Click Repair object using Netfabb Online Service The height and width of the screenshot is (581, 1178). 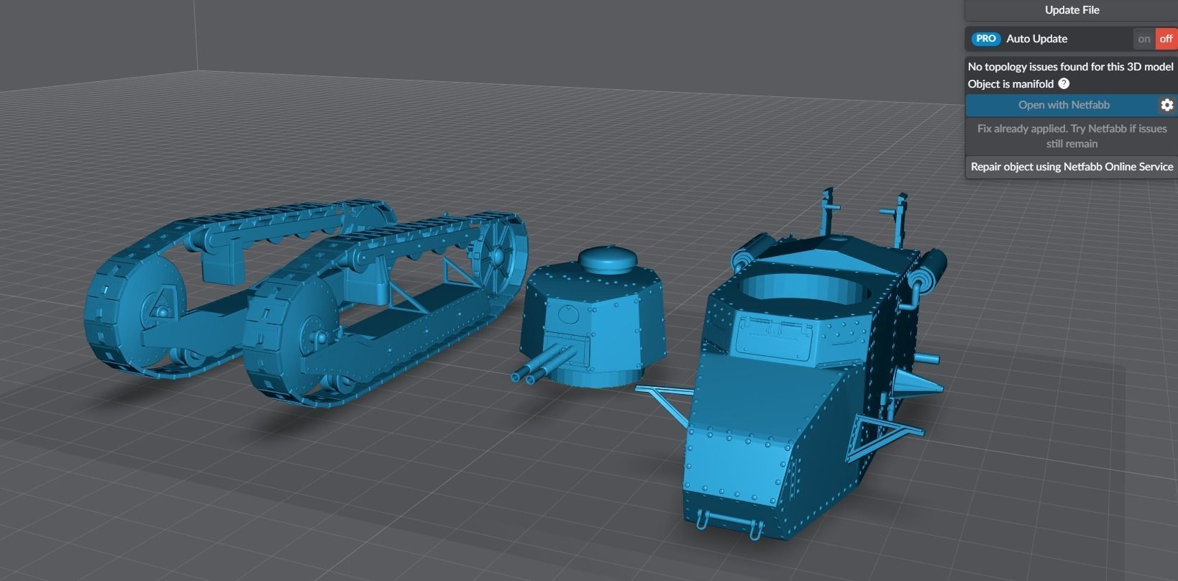[1072, 167]
